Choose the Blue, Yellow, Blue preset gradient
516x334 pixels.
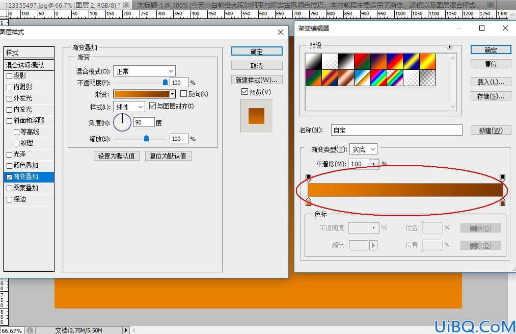click(411, 62)
